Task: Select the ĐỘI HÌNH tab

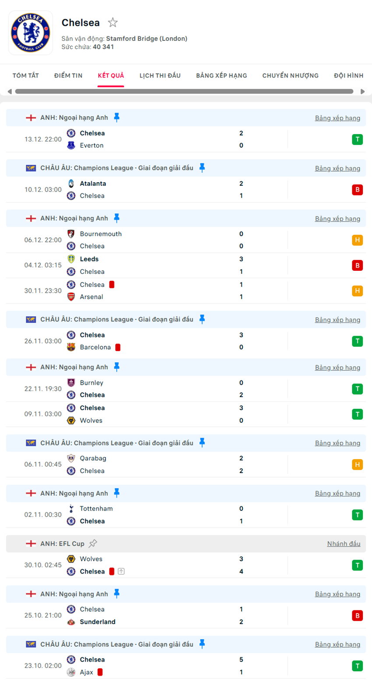Action: tap(348, 75)
